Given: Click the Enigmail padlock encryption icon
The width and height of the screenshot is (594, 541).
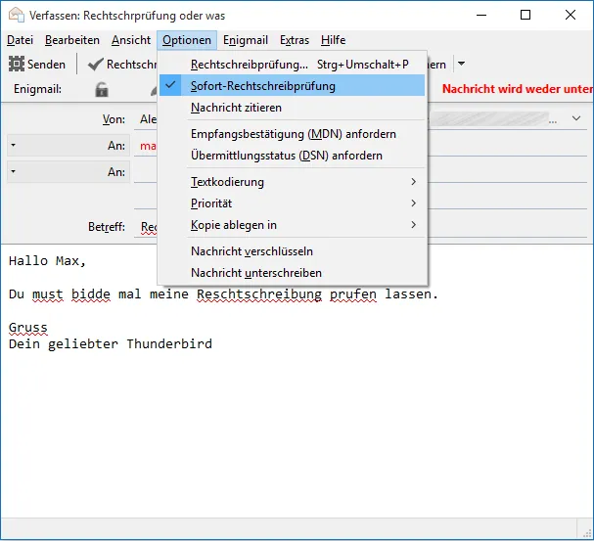Looking at the screenshot, I should point(102,89).
